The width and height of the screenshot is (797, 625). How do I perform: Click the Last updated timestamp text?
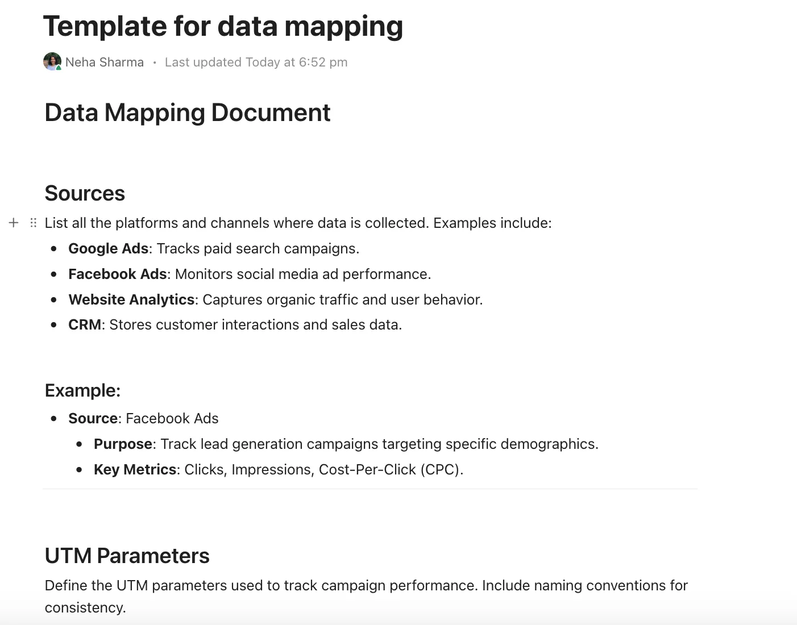[256, 62]
